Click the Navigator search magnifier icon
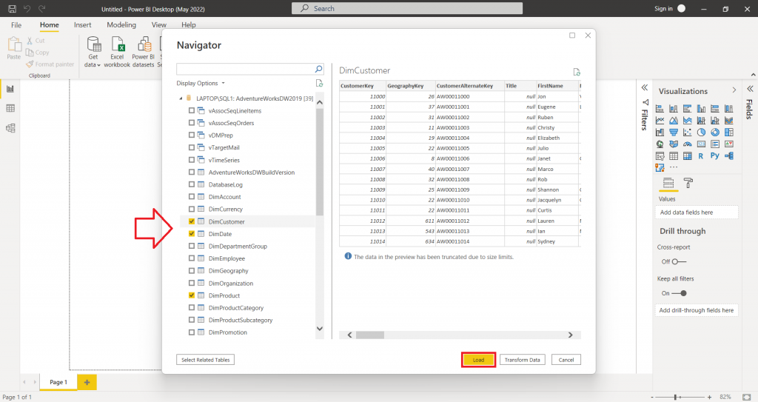 coord(318,69)
